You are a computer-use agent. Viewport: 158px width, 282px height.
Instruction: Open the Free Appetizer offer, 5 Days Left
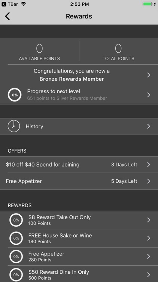point(79,181)
